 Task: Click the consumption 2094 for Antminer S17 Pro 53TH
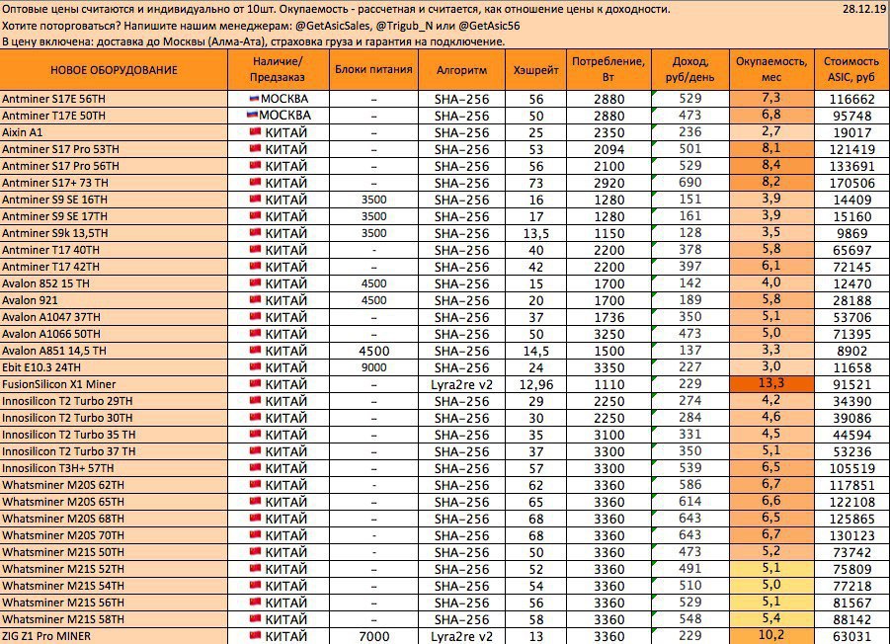(609, 149)
